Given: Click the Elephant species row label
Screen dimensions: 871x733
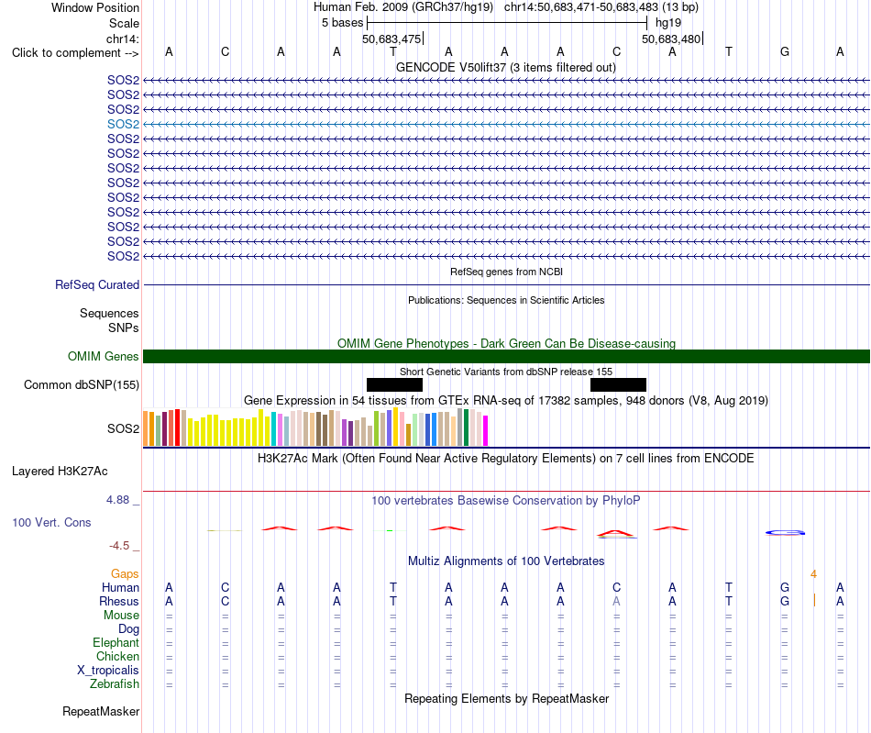Looking at the screenshot, I should [116, 642].
